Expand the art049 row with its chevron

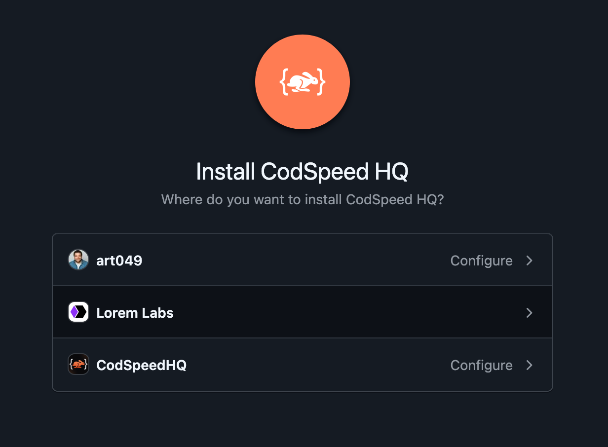point(529,261)
